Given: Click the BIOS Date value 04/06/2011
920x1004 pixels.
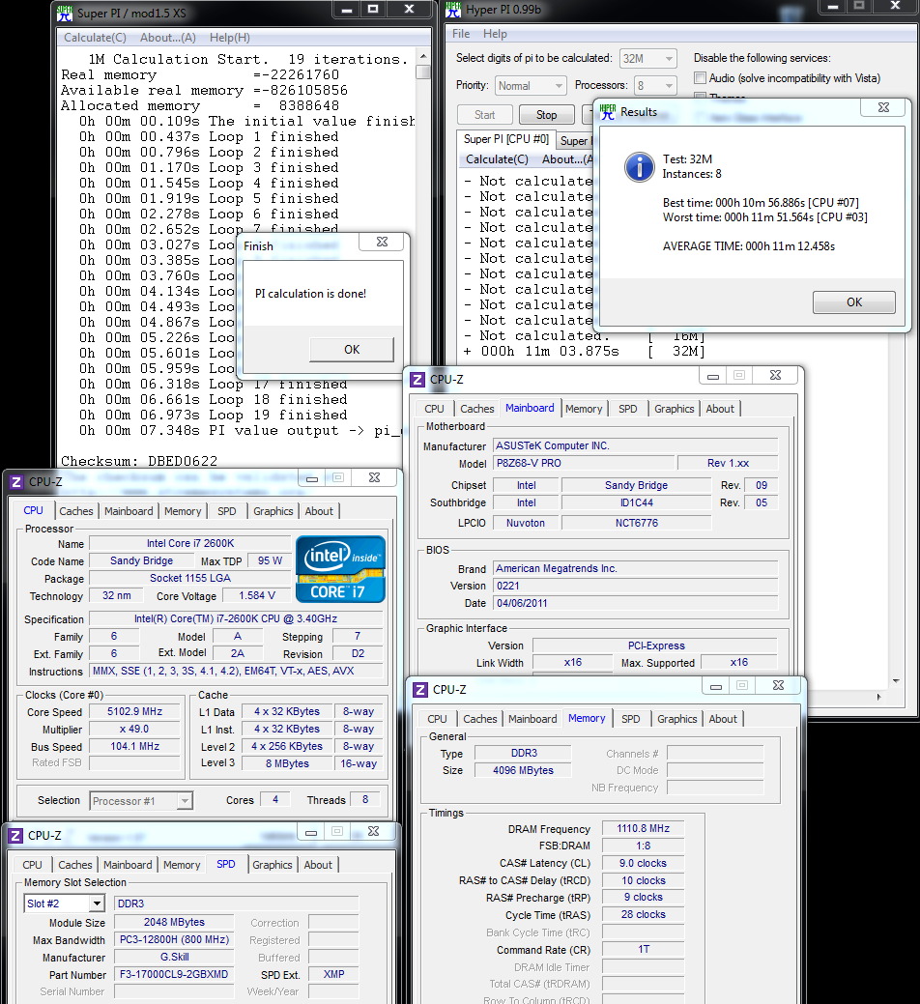Looking at the screenshot, I should coord(635,603).
